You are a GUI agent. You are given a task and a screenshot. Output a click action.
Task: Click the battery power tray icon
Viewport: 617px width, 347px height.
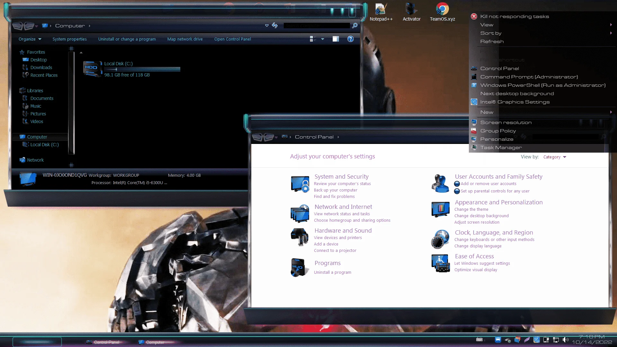pyautogui.click(x=546, y=340)
